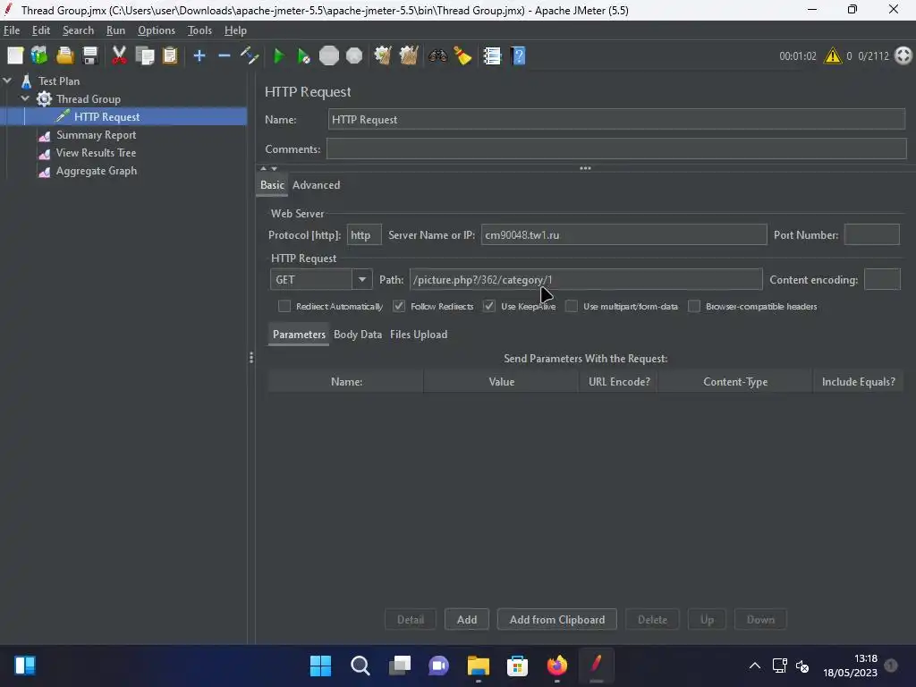Click the small up arrow collapse control above the Basic tab
Screen dimensions: 916x687
coord(263,168)
